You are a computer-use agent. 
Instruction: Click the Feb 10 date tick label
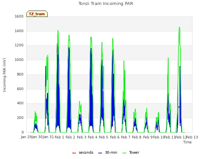159,137
